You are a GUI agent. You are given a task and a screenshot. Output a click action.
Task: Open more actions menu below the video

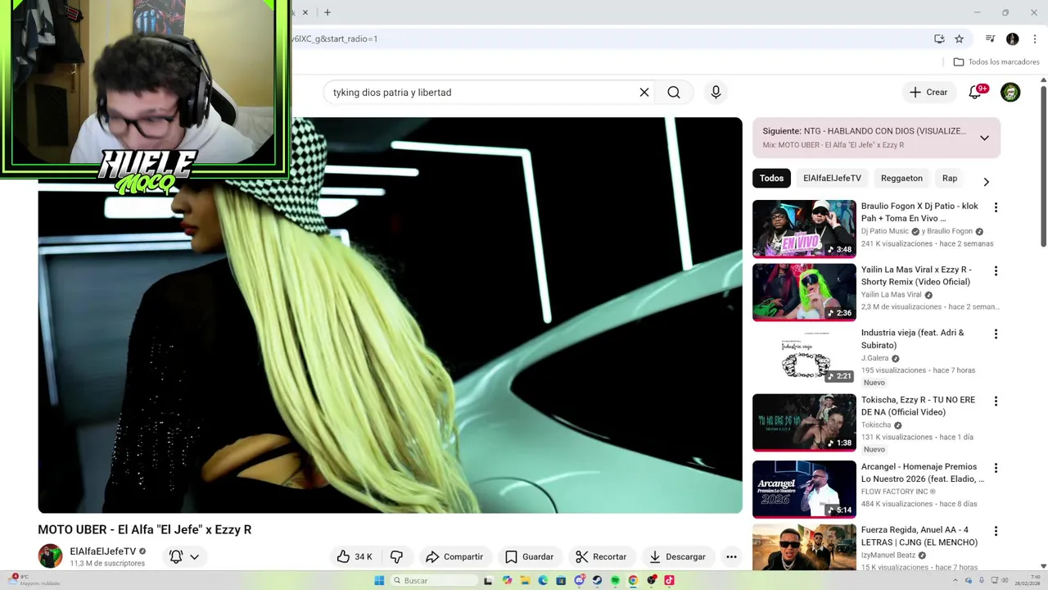point(731,556)
